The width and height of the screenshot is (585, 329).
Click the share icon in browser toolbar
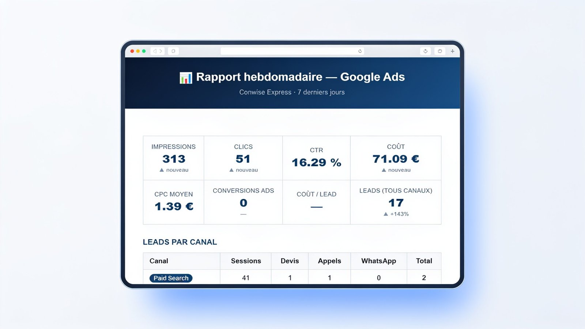point(425,51)
